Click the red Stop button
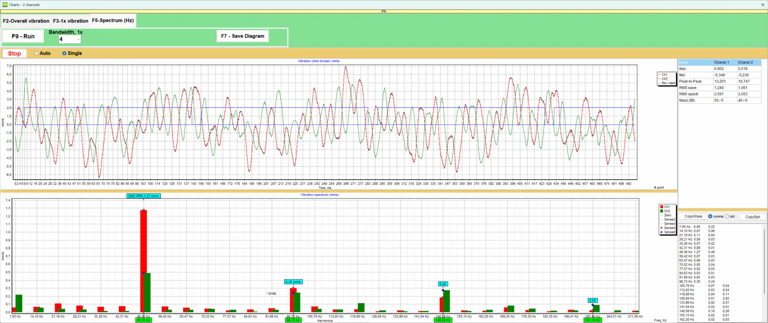The height and width of the screenshot is (323, 768). pyautogui.click(x=14, y=53)
